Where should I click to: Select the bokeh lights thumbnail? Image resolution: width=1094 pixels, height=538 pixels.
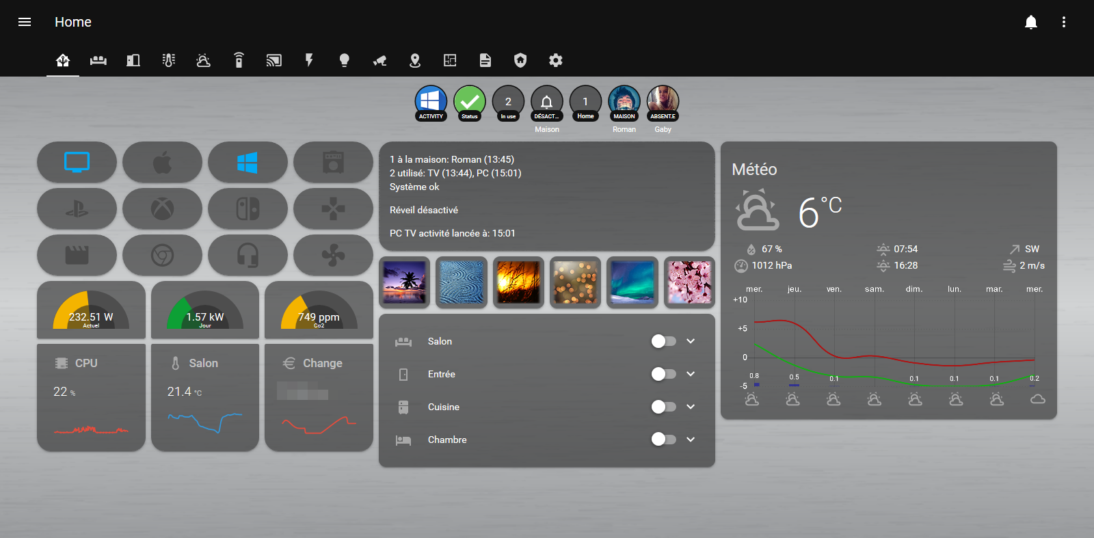coord(575,282)
